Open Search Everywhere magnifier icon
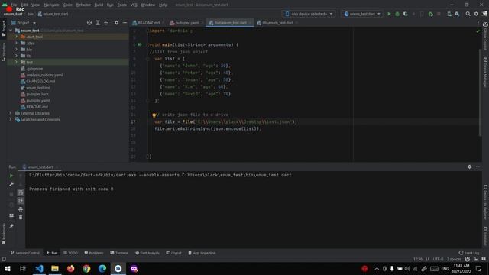489x275 pixels. pyautogui.click(x=468, y=14)
